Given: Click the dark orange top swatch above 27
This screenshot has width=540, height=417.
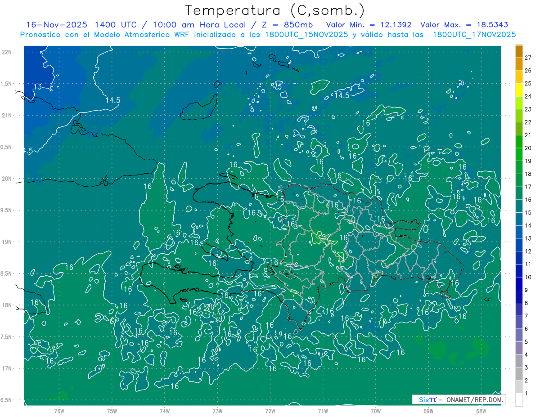Looking at the screenshot, I should pos(519,52).
